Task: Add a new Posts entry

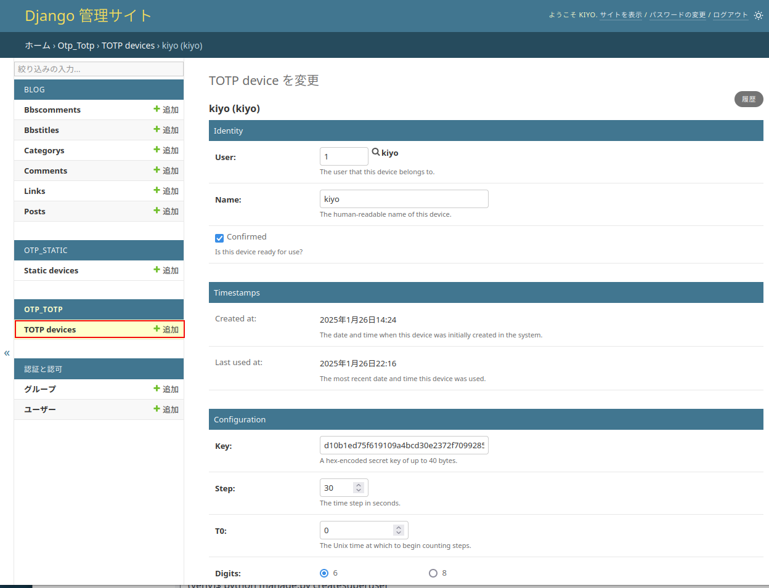Action: (x=166, y=211)
